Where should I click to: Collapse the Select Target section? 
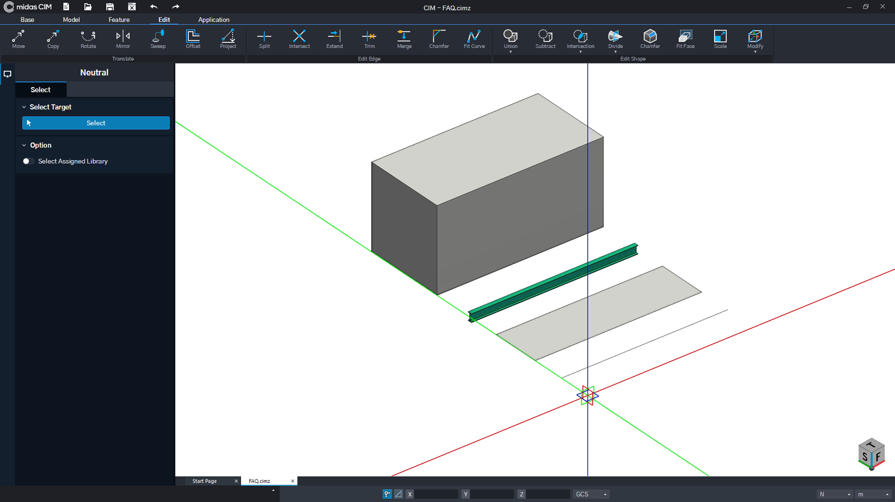[x=24, y=107]
